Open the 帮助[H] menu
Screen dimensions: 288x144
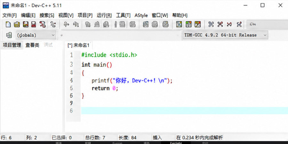(180, 15)
